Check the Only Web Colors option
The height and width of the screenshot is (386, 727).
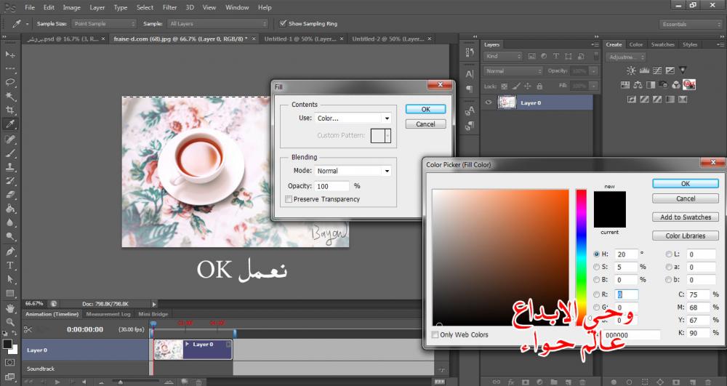tap(435, 335)
